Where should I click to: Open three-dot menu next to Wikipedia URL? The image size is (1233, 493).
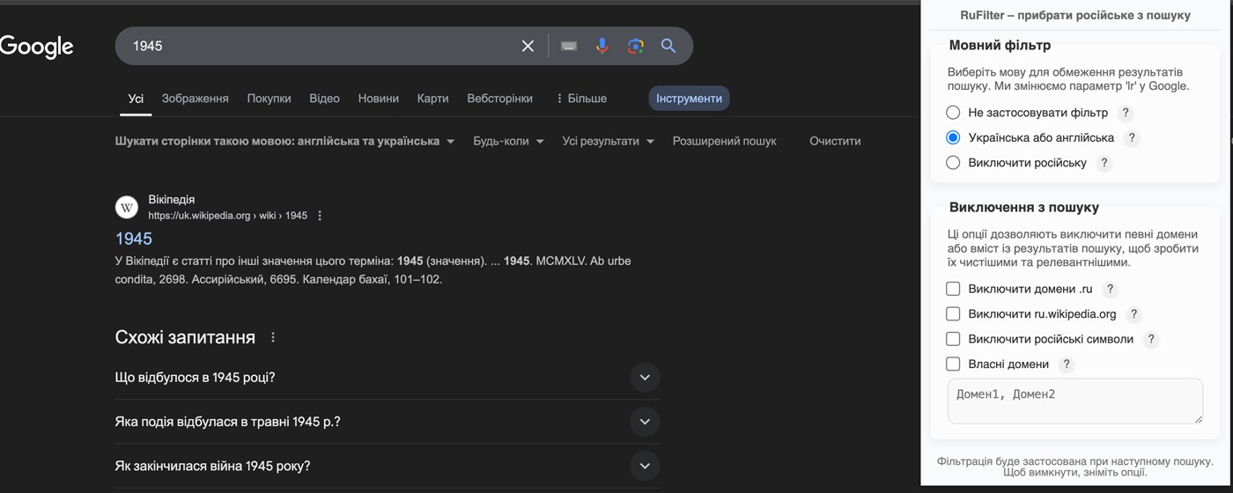pos(320,216)
